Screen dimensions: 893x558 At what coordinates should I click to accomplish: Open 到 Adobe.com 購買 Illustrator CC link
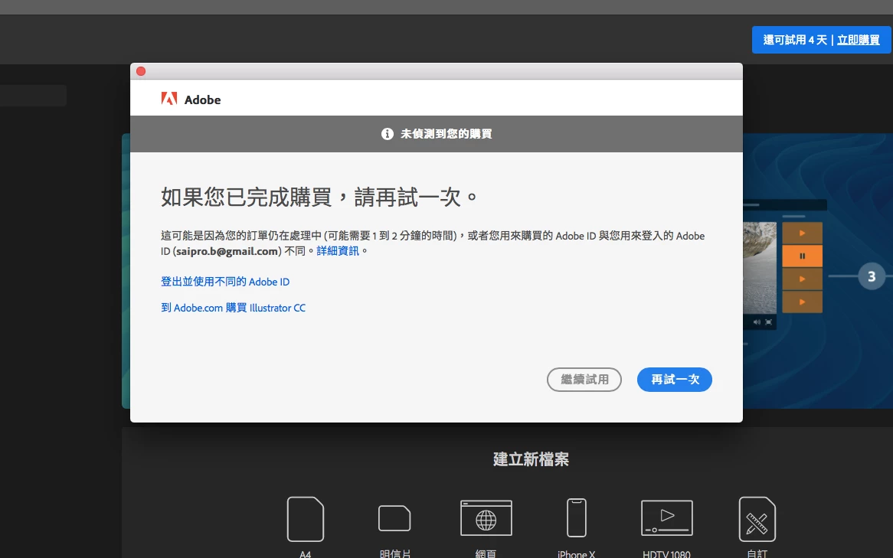click(233, 308)
